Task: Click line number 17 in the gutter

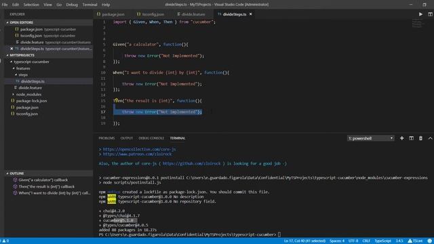Action: (103, 112)
